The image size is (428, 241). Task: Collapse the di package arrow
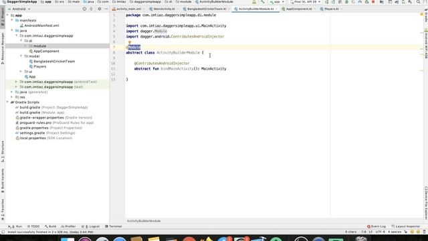point(21,41)
